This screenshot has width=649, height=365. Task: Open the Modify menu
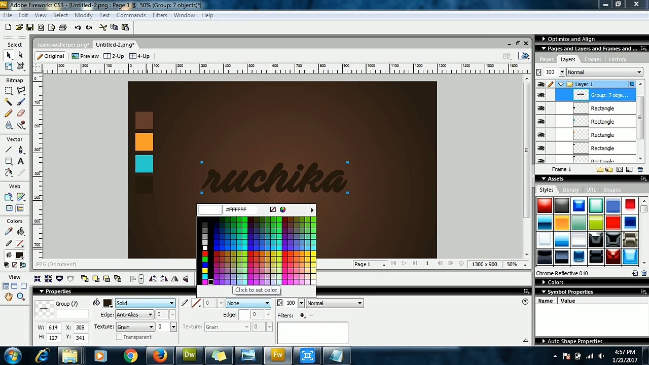[x=84, y=15]
